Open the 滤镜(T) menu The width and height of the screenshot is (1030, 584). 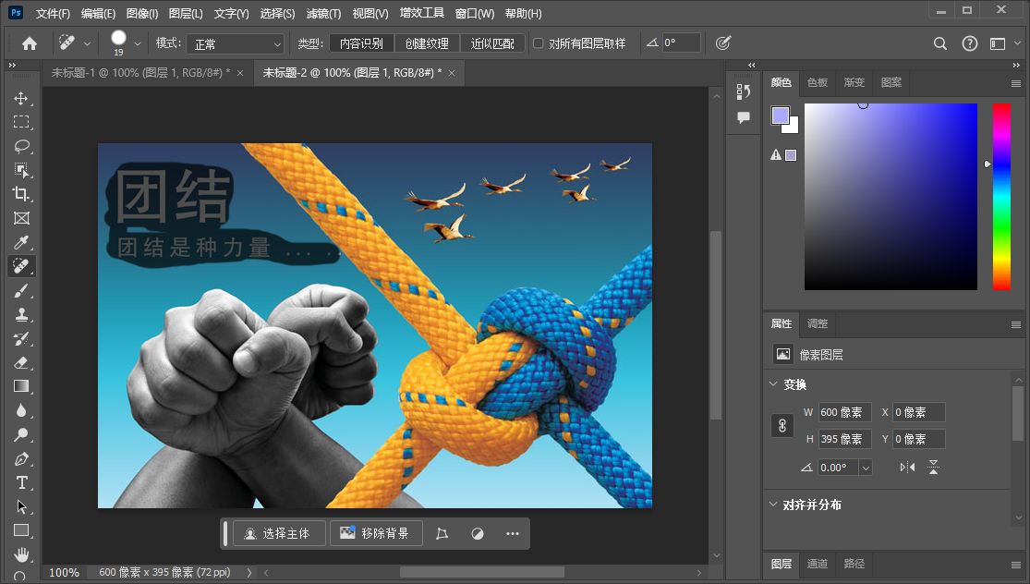coord(323,14)
